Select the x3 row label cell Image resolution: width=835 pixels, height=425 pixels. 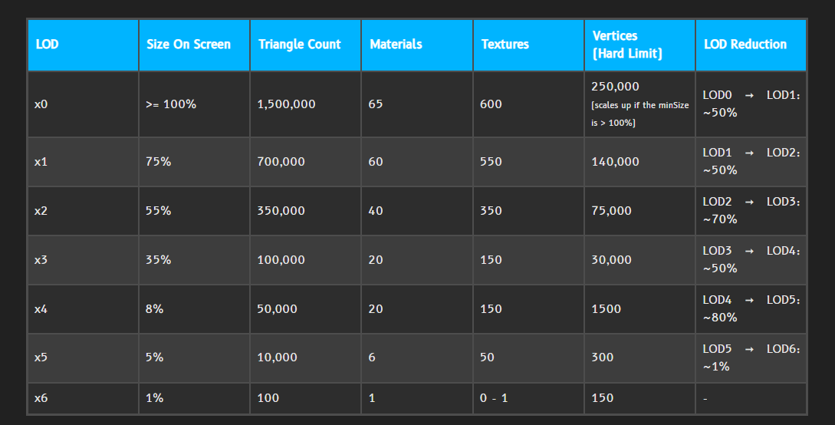click(41, 260)
